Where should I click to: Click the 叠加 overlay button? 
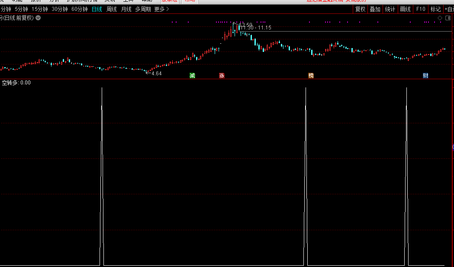point(375,9)
